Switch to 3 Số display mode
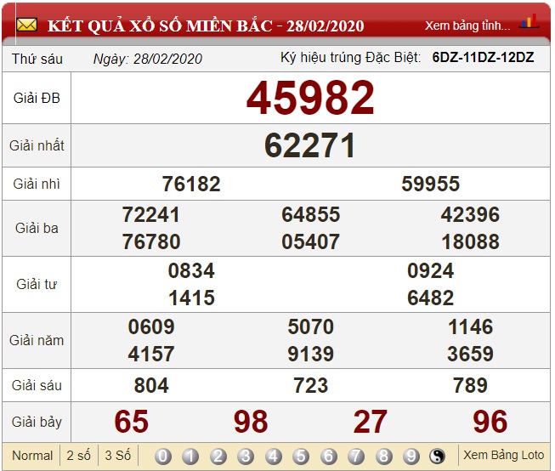 [118, 456]
